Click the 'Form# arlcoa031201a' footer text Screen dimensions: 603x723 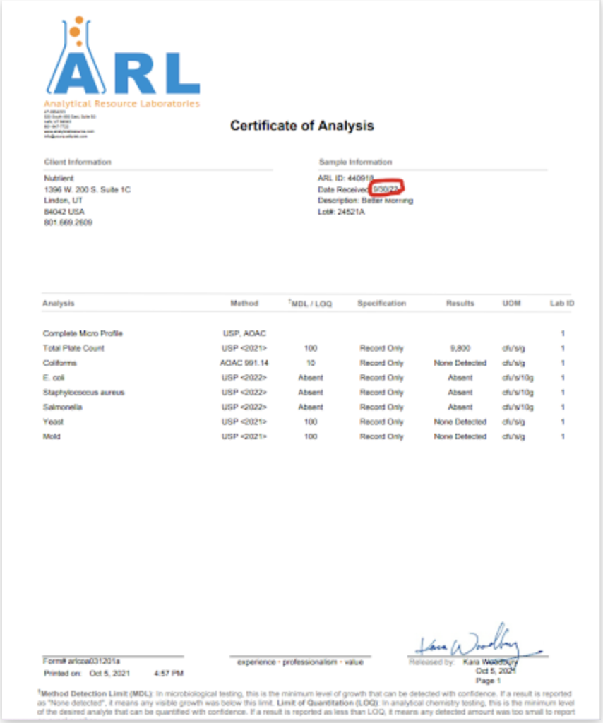tap(82, 661)
